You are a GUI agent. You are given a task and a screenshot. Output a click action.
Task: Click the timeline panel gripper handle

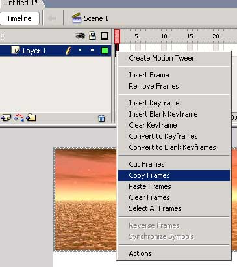click(2, 36)
